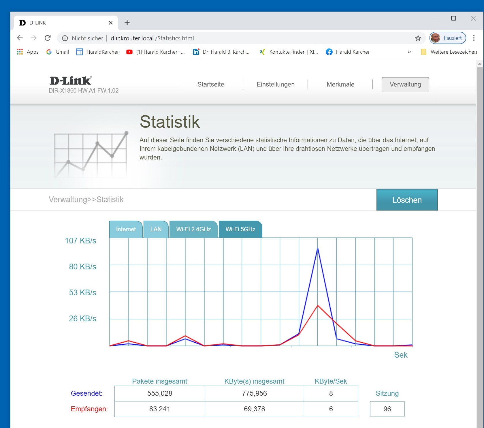Switch to the LAN statistics tab

(x=156, y=229)
